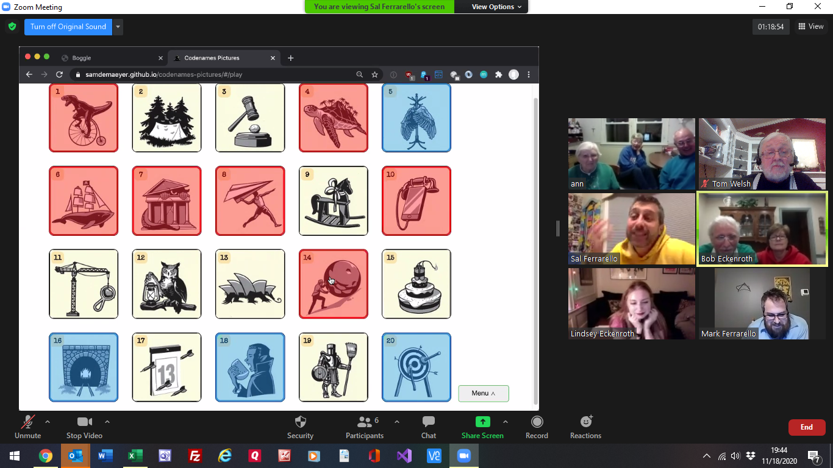Image resolution: width=833 pixels, height=468 pixels.
Task: Click the Unmute microphone icon
Action: [27, 422]
